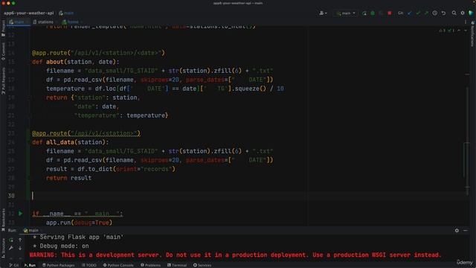This screenshot has width=476, height=268.
Task: Click wrench settings icon in Run panel
Action: point(11,248)
